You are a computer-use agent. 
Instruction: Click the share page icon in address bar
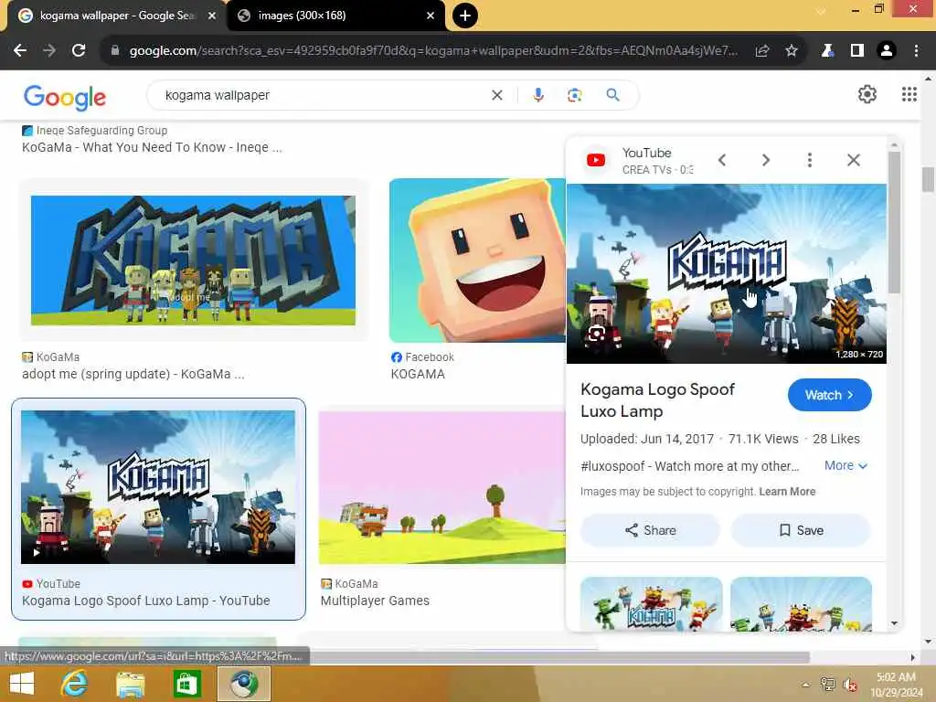coord(762,51)
